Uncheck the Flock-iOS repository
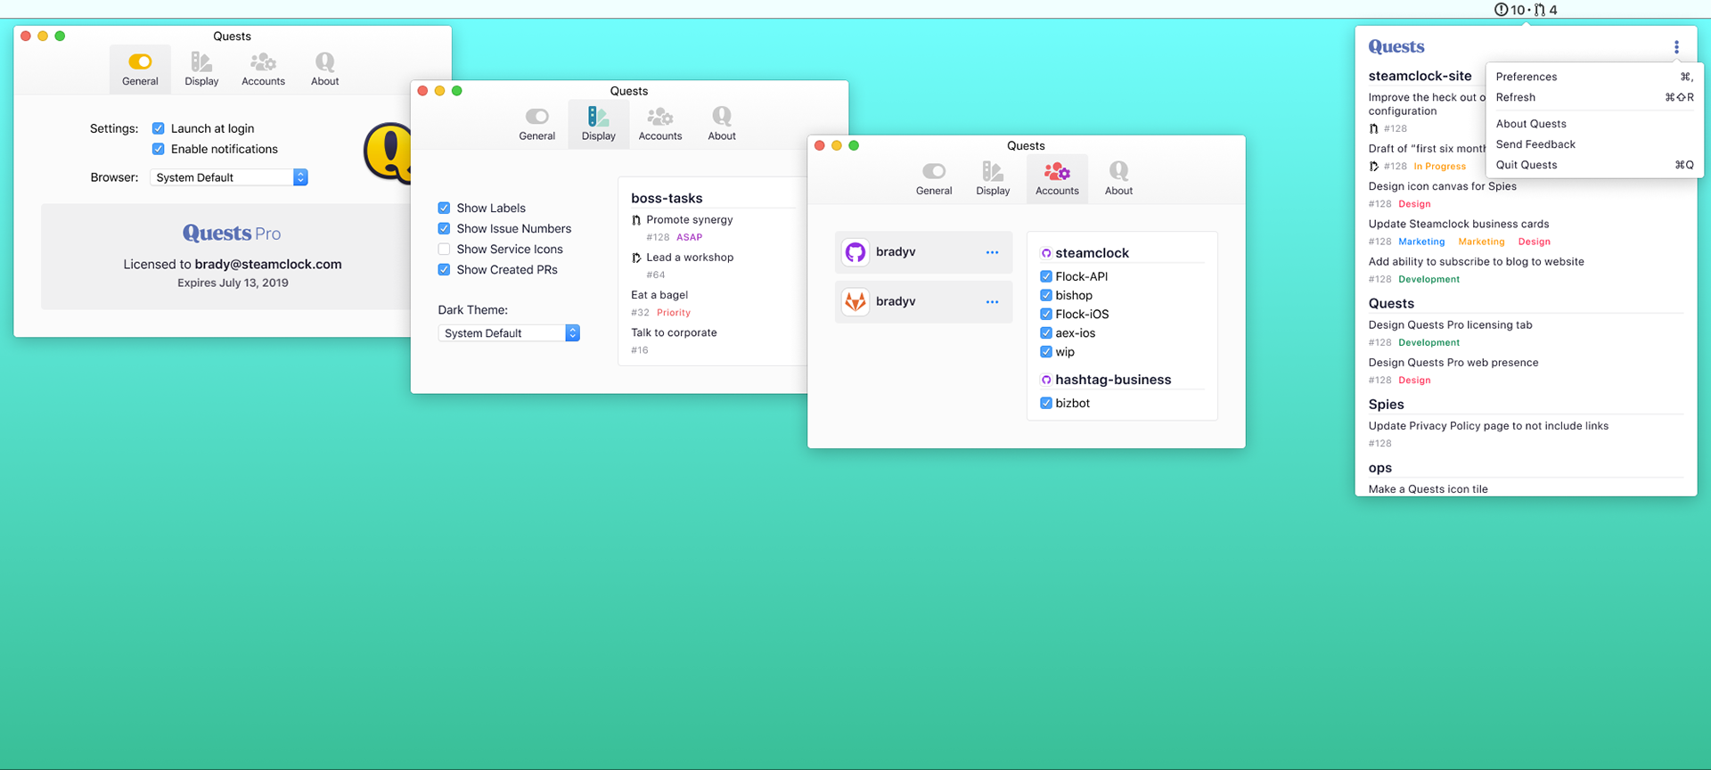Image resolution: width=1711 pixels, height=770 pixels. pos(1046,314)
